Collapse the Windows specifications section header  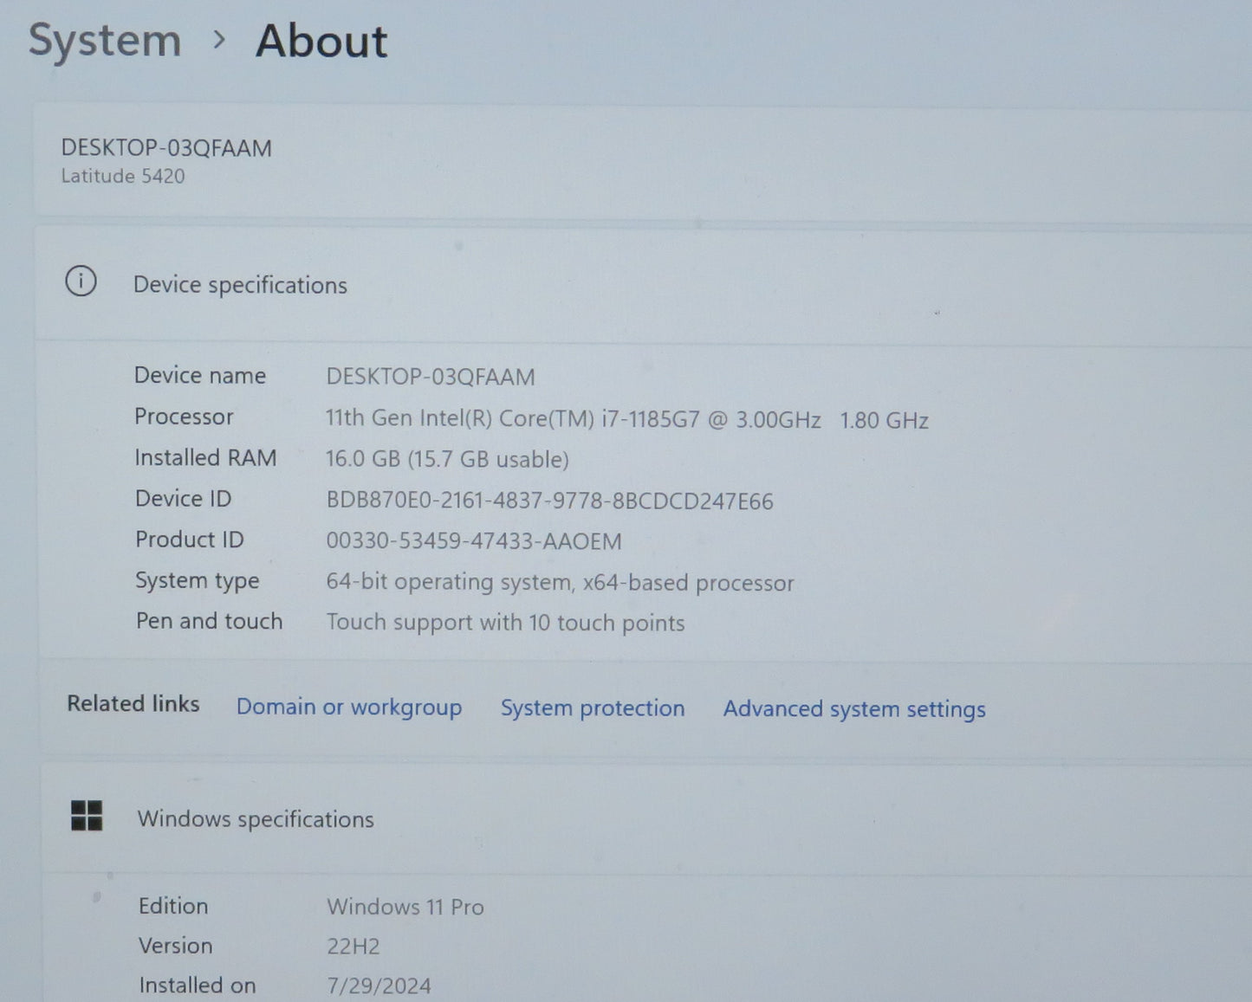coord(646,818)
